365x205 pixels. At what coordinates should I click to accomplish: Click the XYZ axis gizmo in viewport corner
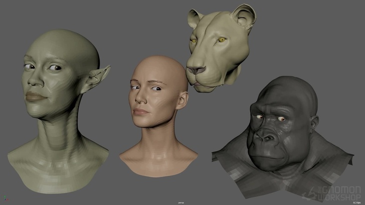6,199
